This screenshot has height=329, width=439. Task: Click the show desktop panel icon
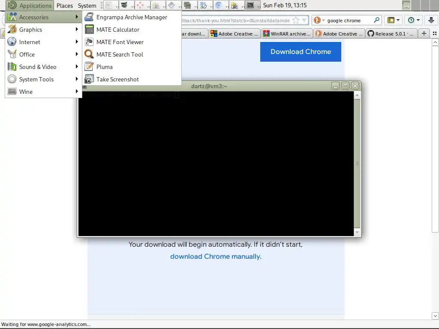pos(406,5)
